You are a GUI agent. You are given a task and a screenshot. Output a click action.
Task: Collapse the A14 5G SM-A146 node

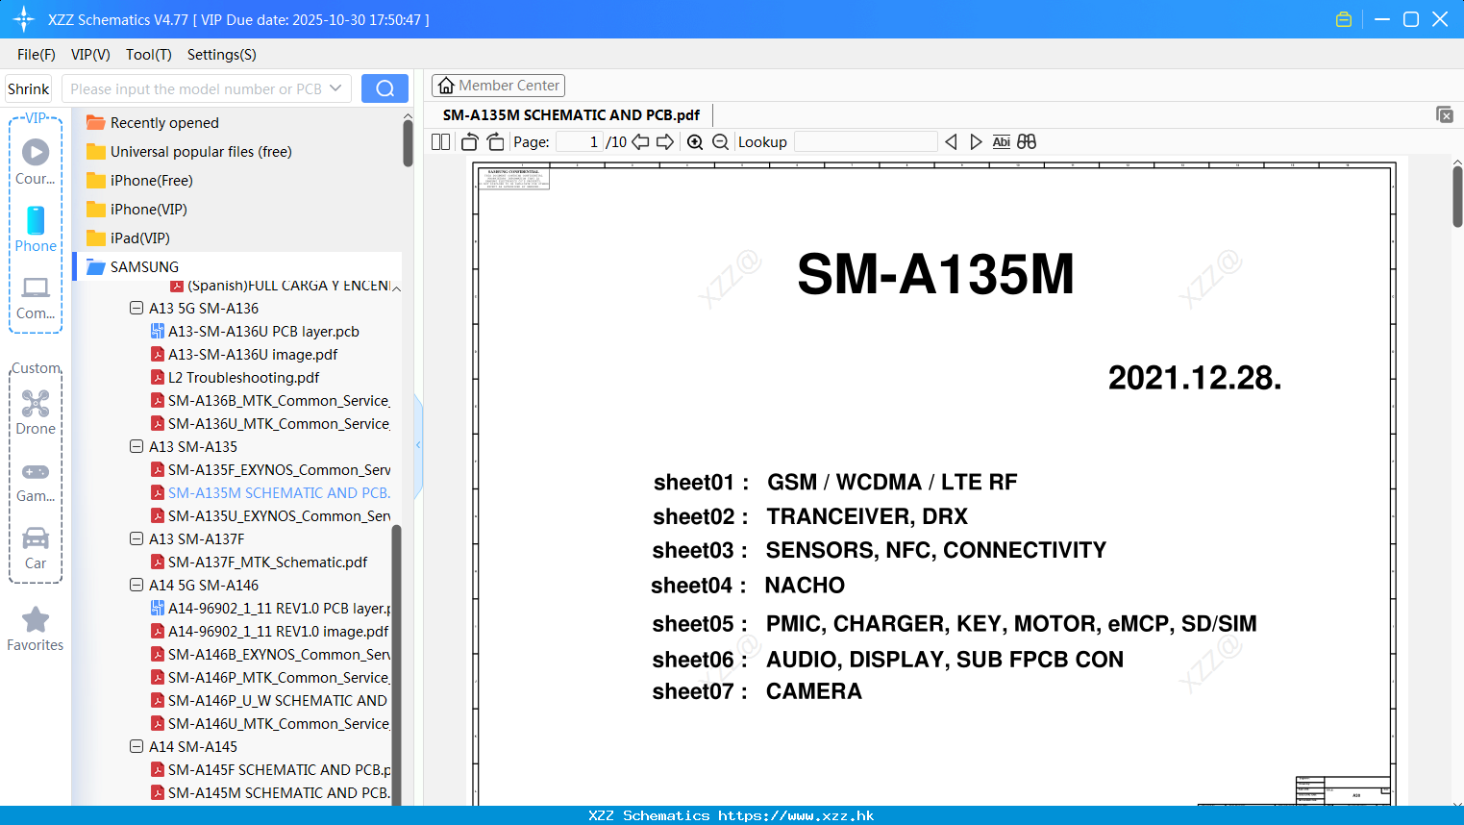tap(136, 585)
